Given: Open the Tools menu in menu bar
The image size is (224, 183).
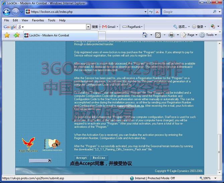Looking at the screenshot, I should [x=52, y=20].
